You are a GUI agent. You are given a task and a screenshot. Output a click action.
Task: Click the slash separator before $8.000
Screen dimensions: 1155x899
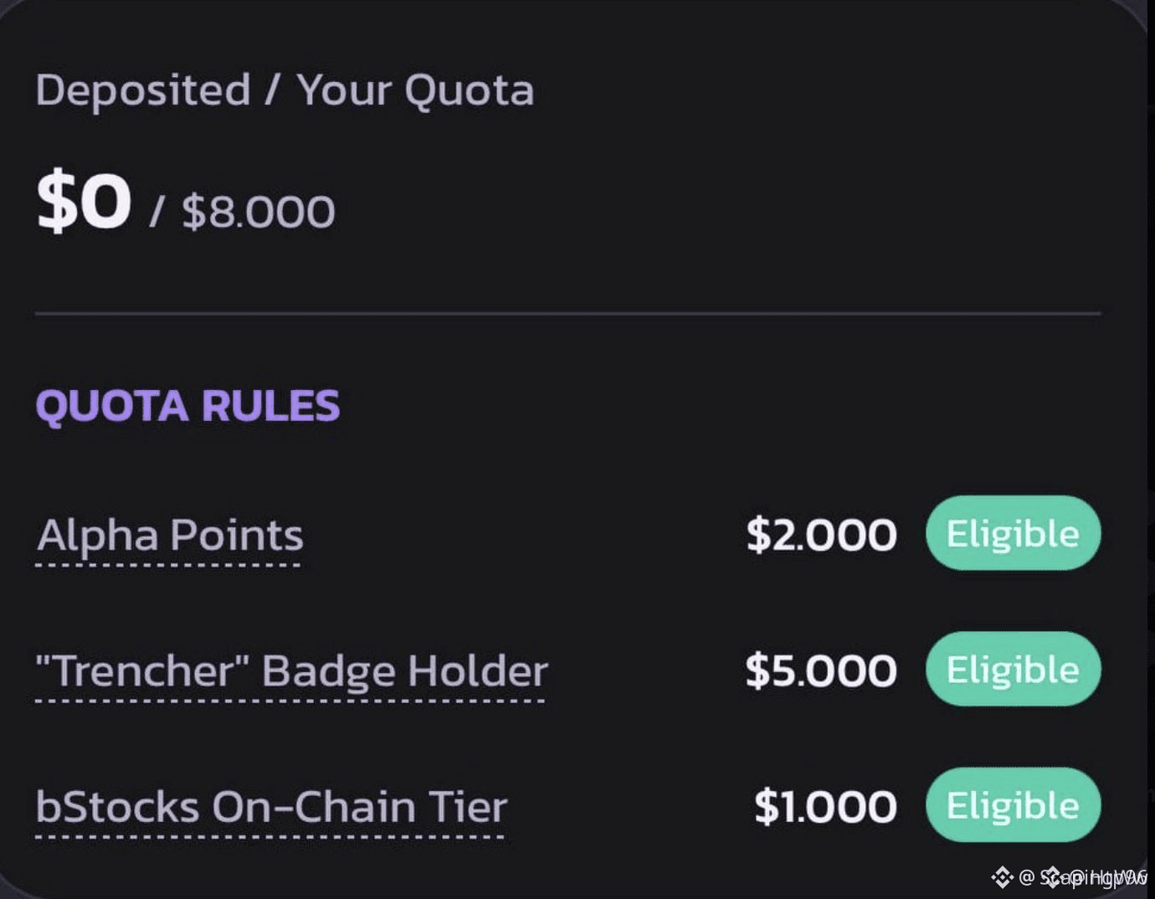pyautogui.click(x=156, y=212)
